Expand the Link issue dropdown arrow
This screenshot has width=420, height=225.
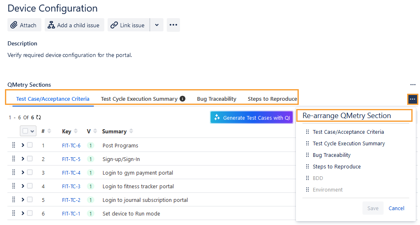pyautogui.click(x=156, y=25)
